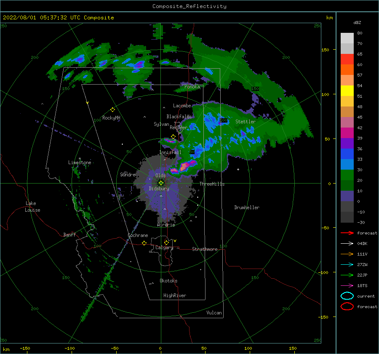Select the white 04DK arrow in legend
This screenshot has width=379, height=354.
pos(347,243)
